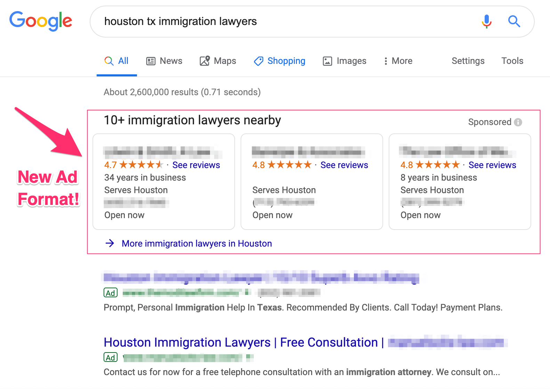The width and height of the screenshot is (550, 389).
Task: Open the search Tools menu
Action: pyautogui.click(x=512, y=61)
